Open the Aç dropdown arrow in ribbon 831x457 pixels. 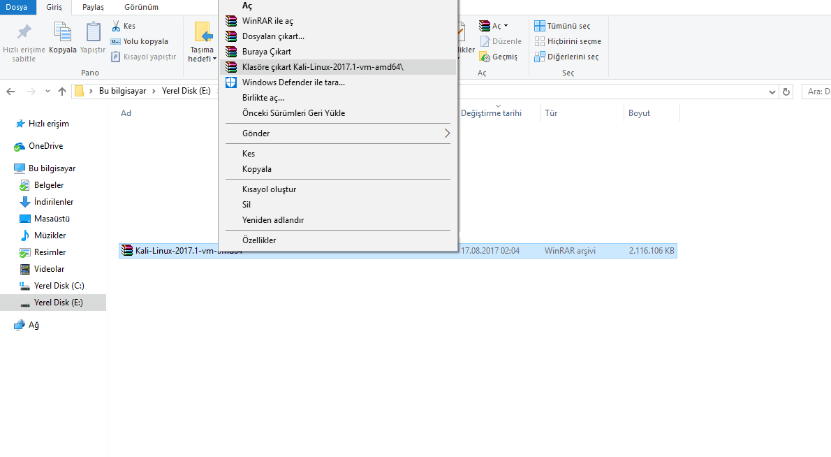click(x=506, y=26)
